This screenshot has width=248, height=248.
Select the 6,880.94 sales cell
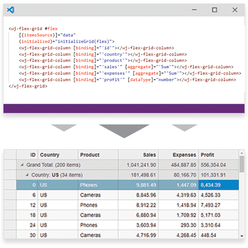[138, 215]
